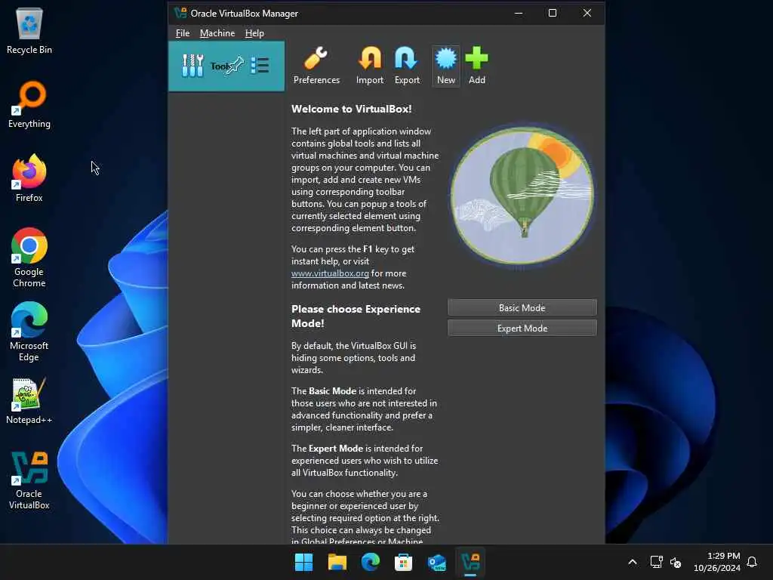Open the Tools list menu icon
The image size is (773, 580).
click(260, 65)
